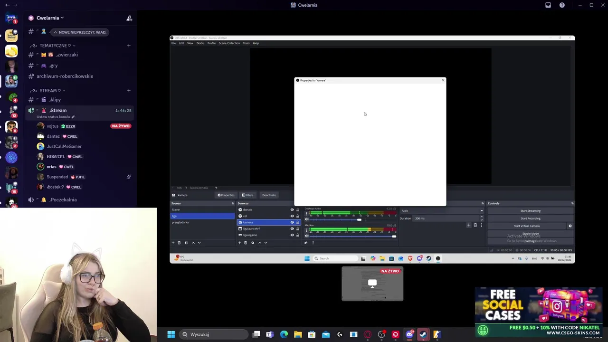Open Steam from the Windows taskbar
Screen dimensions: 608x342
423,334
